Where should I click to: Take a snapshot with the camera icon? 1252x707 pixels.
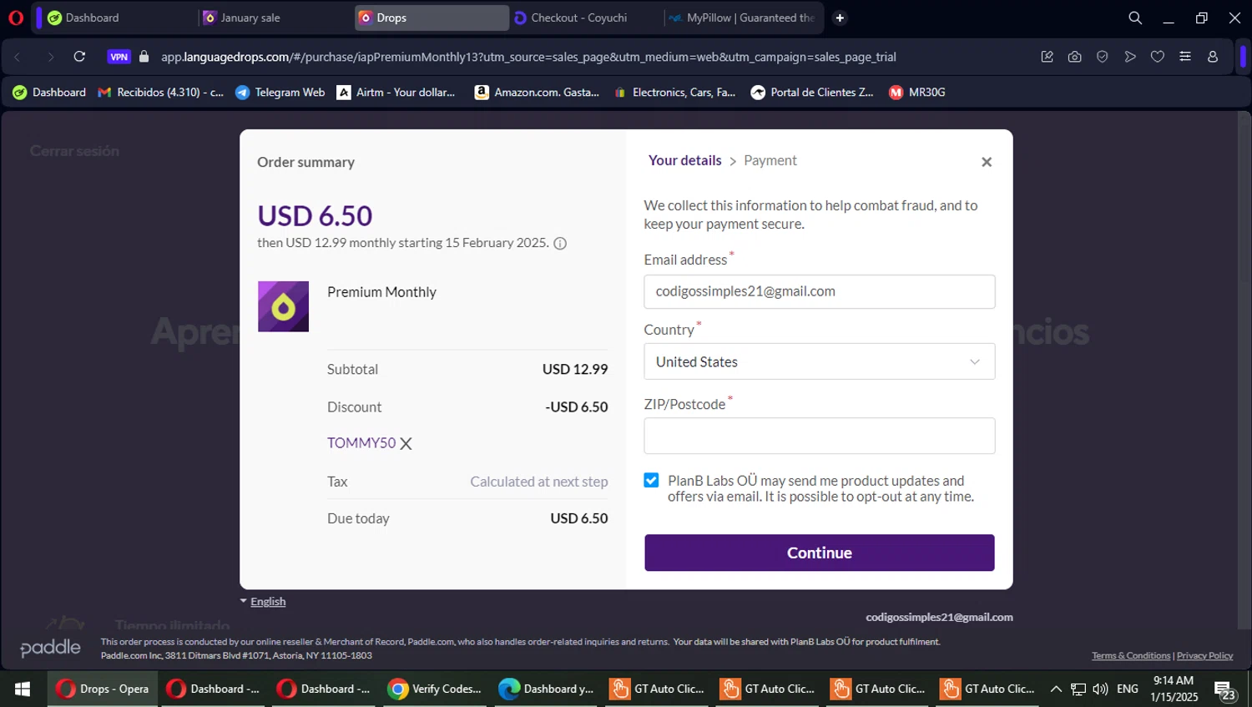1074,57
